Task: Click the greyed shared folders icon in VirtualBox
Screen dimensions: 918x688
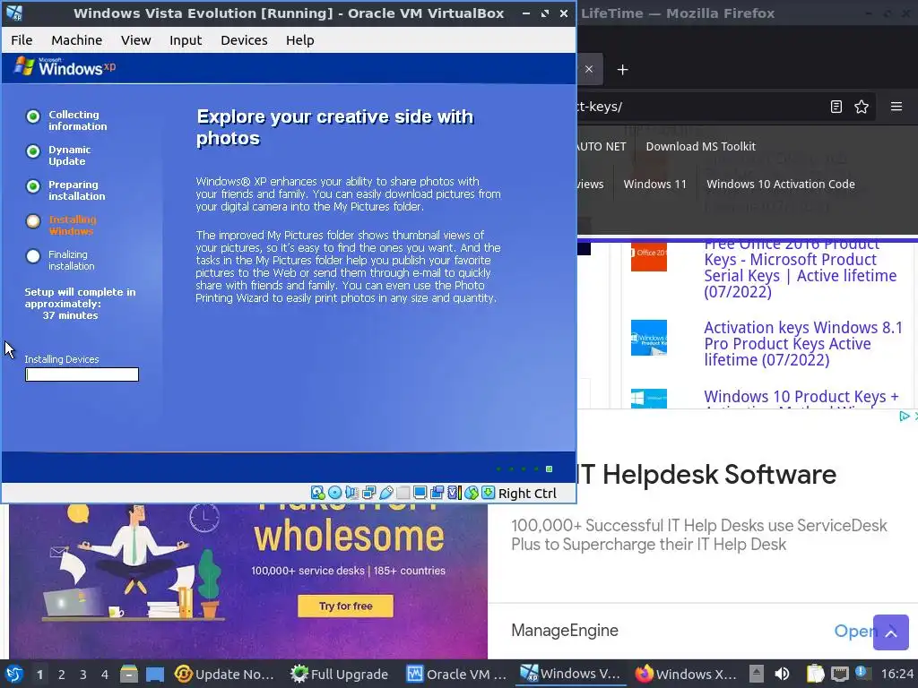Action: click(x=403, y=493)
